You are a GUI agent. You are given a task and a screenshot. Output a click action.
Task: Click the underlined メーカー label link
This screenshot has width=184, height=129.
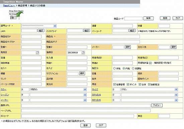click(4, 100)
